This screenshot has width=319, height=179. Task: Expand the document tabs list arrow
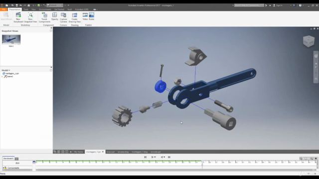tap(71, 152)
